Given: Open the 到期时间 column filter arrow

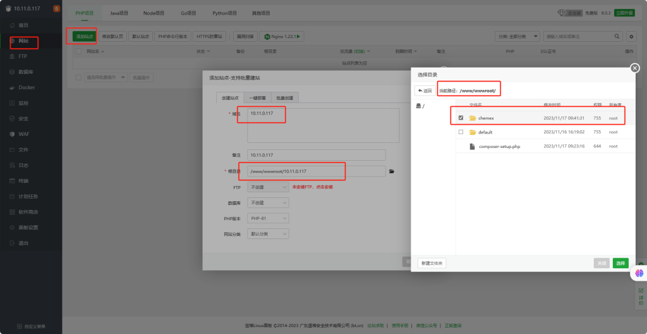Looking at the screenshot, I should click(416, 52).
